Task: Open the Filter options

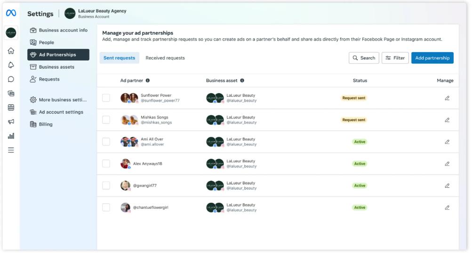Action: 395,58
